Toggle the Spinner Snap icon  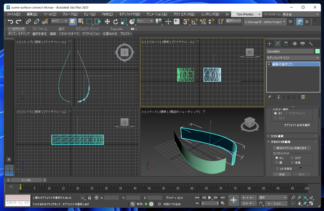pos(211,22)
